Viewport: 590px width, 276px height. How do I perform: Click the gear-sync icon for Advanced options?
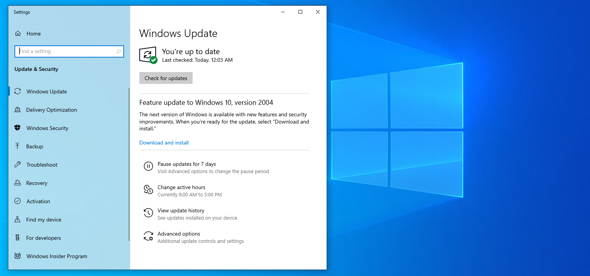coord(148,236)
